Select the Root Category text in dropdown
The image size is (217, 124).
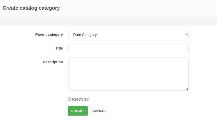85,35
